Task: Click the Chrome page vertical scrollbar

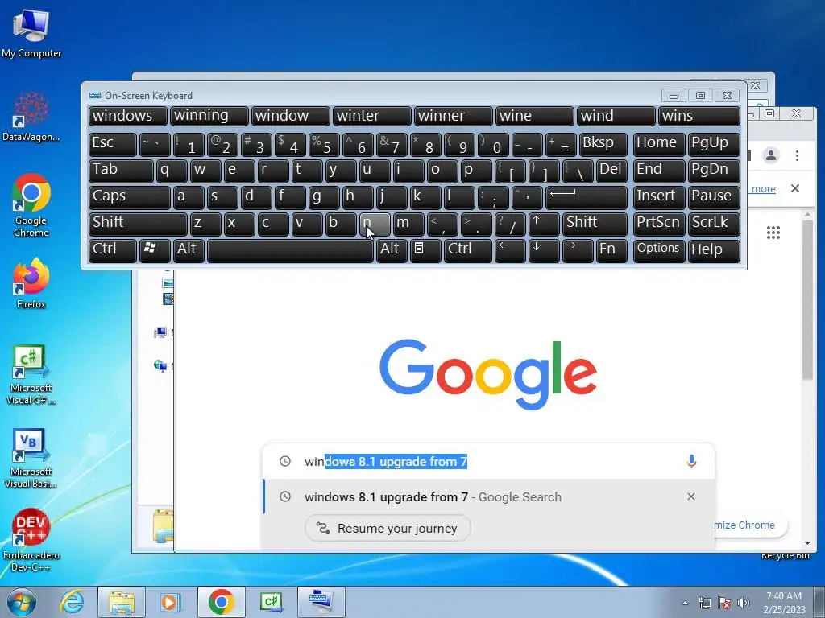Action: (x=807, y=299)
